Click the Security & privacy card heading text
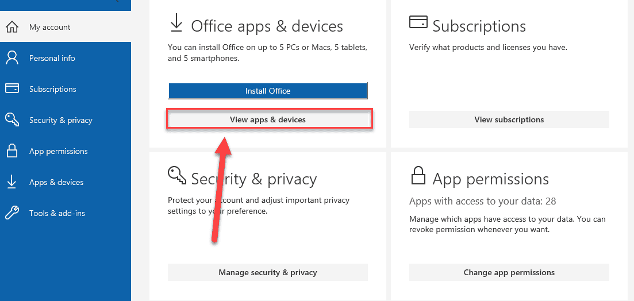 click(254, 179)
